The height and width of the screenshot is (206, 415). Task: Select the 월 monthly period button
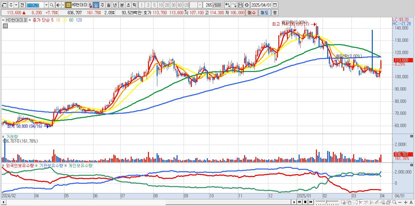tap(108, 5)
